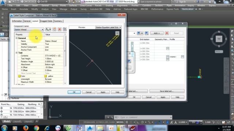This screenshot has width=234, height=131.
Task: Click the red X delete icon beside the Add>> button
Action: click(167, 33)
